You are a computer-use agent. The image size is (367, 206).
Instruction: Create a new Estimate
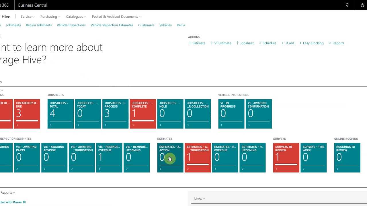click(197, 43)
